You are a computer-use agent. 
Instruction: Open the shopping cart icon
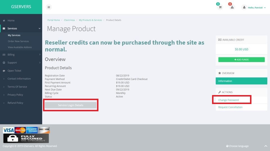point(220,7)
